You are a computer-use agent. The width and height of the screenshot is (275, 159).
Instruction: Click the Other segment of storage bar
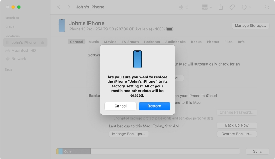(77, 151)
